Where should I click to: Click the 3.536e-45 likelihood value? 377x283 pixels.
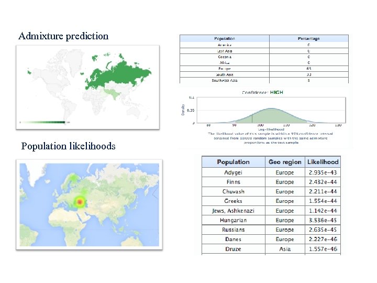(323, 220)
